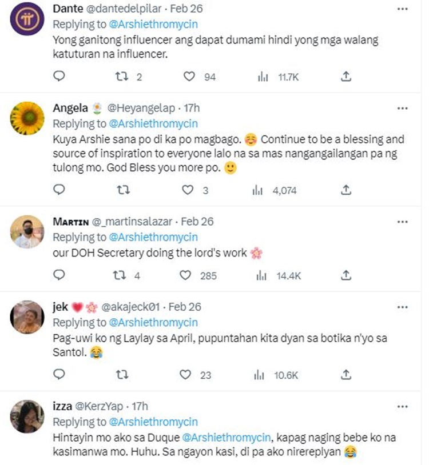Reply to Angela's tweet

(x=59, y=189)
